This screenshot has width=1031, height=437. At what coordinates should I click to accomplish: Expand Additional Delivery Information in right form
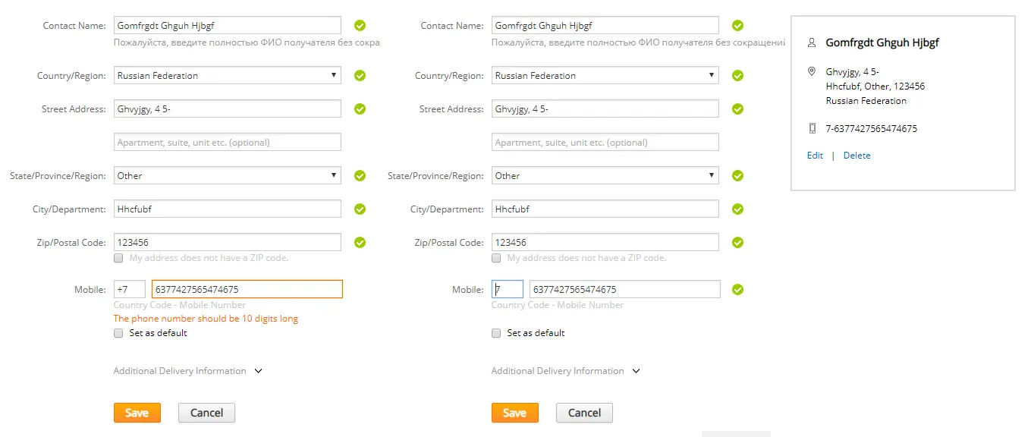tap(565, 371)
